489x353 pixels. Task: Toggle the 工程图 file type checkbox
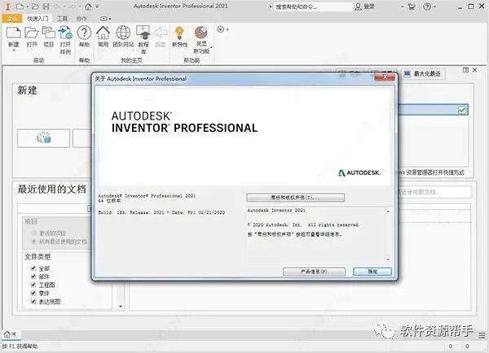pos(33,285)
